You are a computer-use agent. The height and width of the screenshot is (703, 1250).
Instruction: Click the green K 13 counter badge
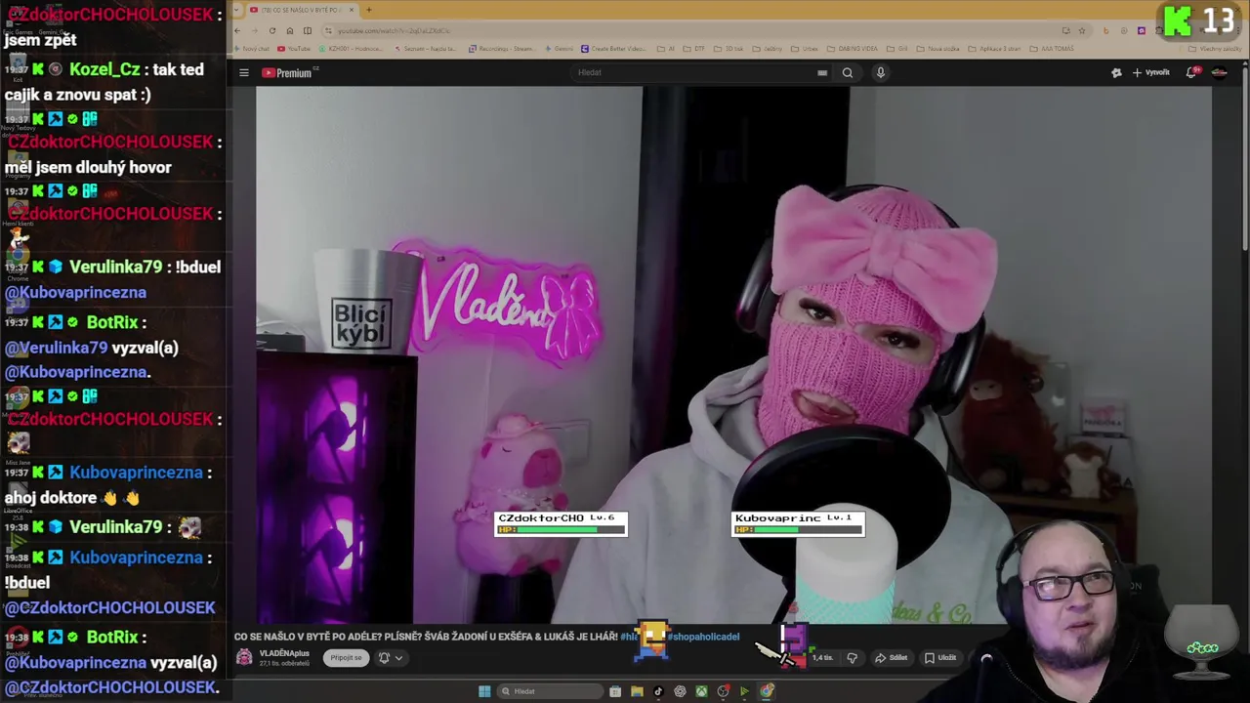pos(1201,21)
